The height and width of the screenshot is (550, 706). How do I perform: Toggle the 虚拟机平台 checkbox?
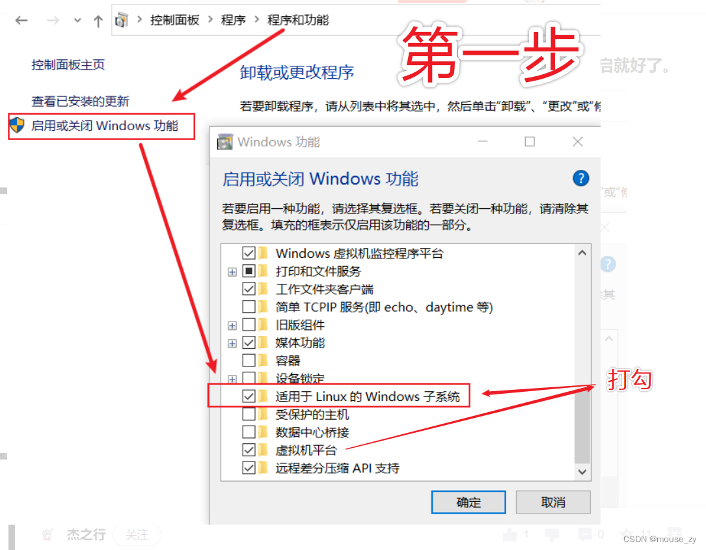[249, 450]
